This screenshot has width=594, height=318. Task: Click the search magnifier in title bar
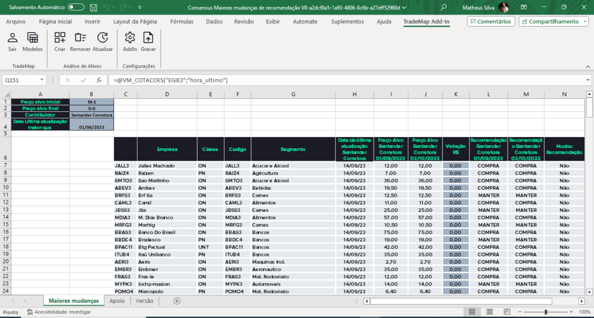point(444,7)
